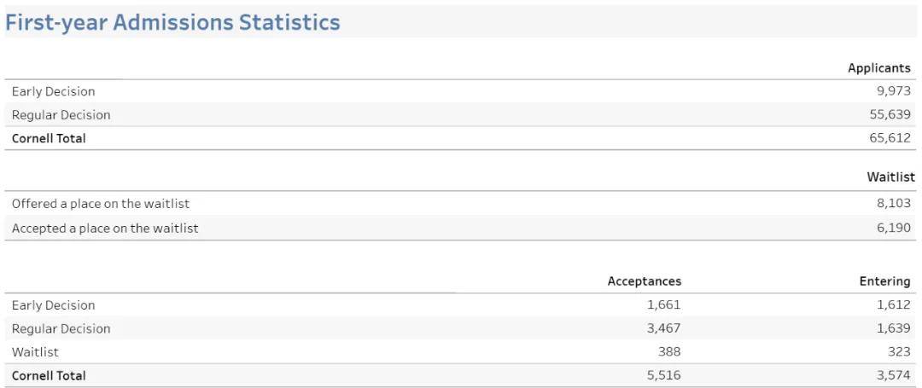This screenshot has height=388, width=922.
Task: Click the Waitlist column header
Action: click(890, 177)
